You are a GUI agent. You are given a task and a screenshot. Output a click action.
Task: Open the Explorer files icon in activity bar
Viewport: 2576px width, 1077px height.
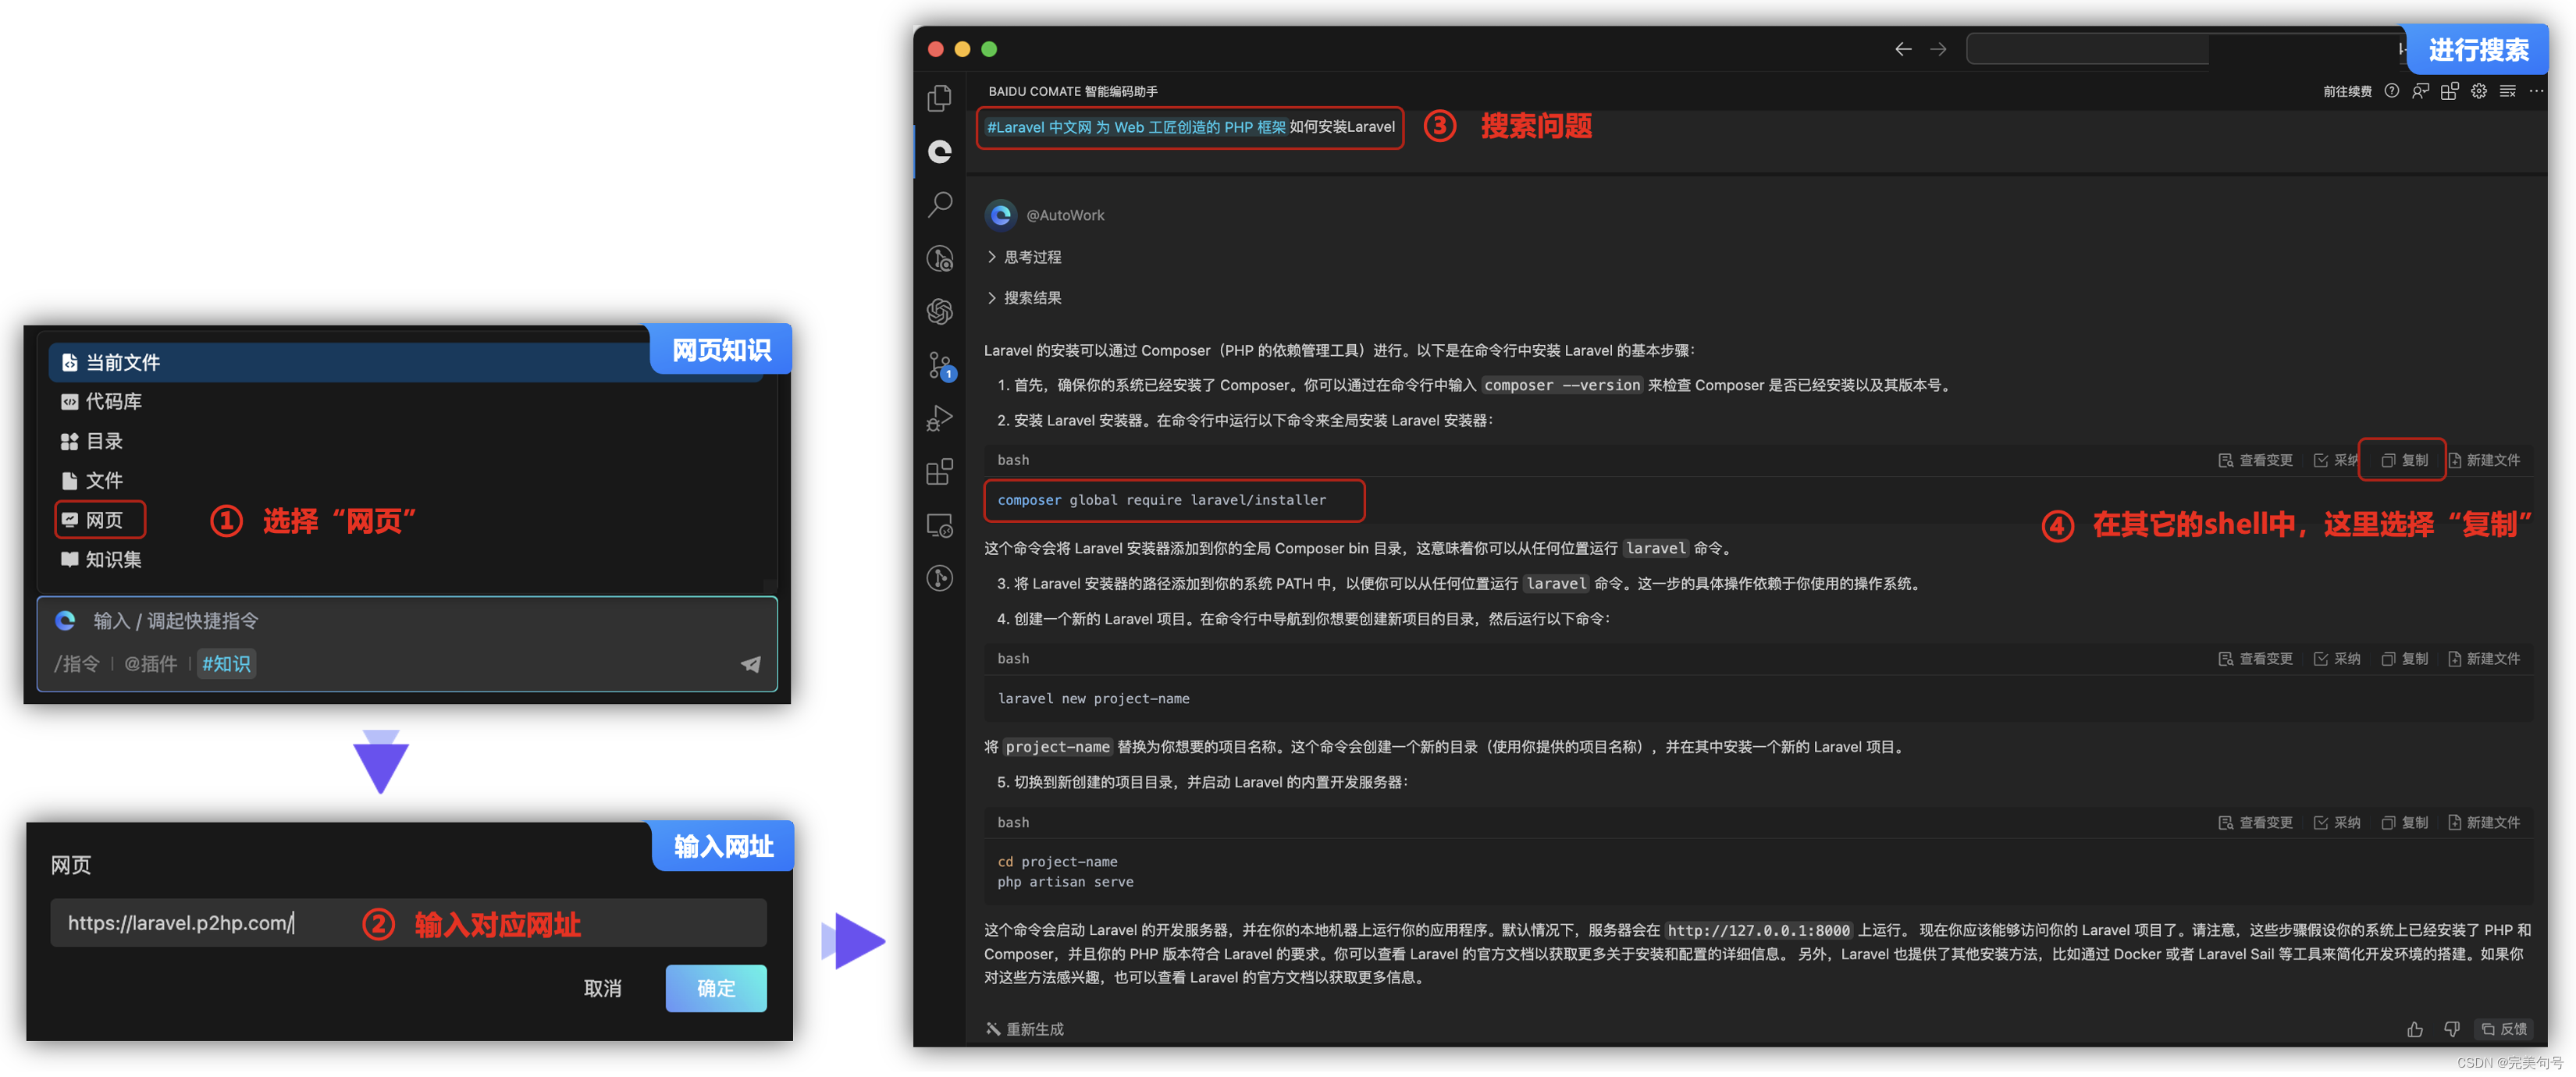coord(939,98)
